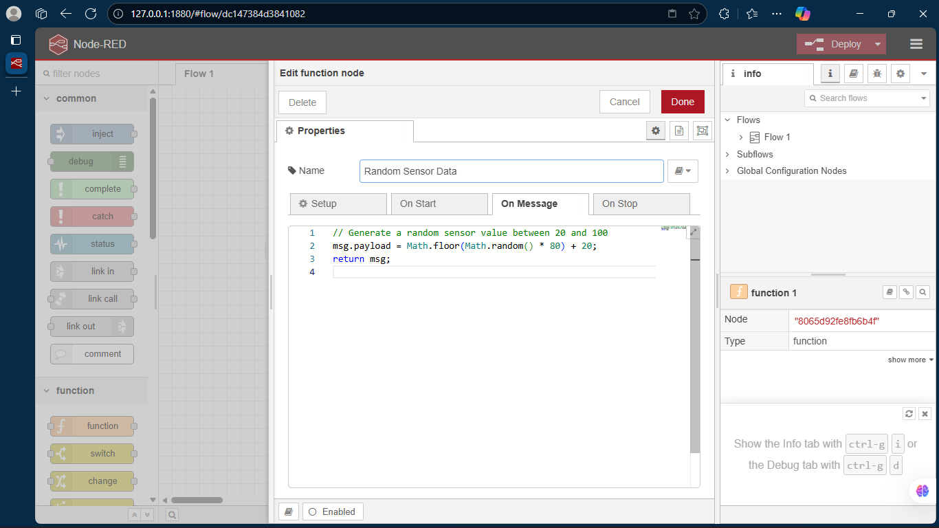Select the catch node in the palette
Image resolution: width=939 pixels, height=528 pixels.
coord(92,216)
